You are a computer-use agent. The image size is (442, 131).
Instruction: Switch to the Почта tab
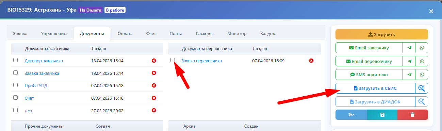176,33
